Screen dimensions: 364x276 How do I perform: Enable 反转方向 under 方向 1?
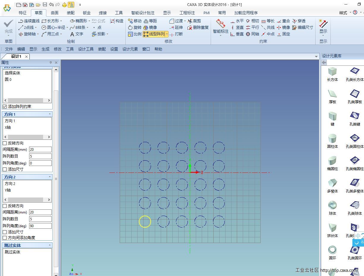point(5,143)
